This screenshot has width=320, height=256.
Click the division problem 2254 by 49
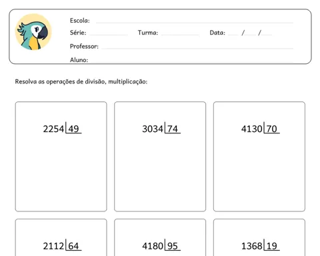pyautogui.click(x=62, y=129)
